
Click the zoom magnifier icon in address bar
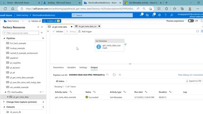pyautogui.click(x=144, y=9)
